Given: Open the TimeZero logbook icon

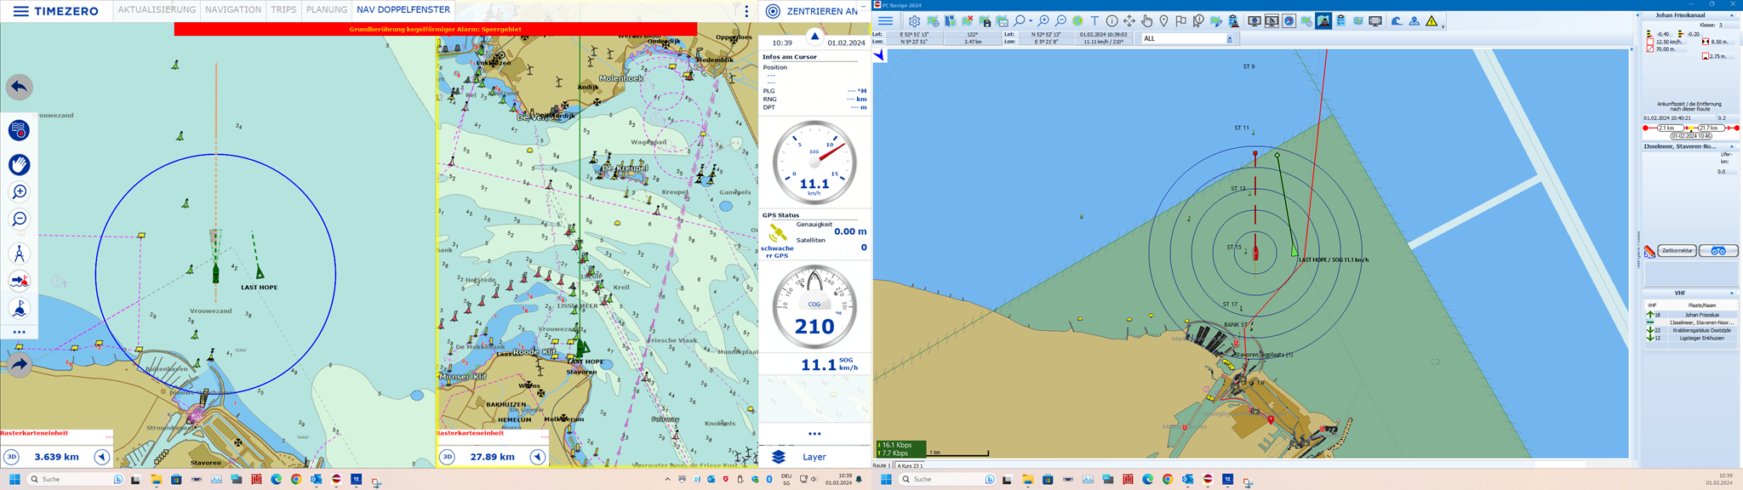Looking at the screenshot, I should click(19, 130).
